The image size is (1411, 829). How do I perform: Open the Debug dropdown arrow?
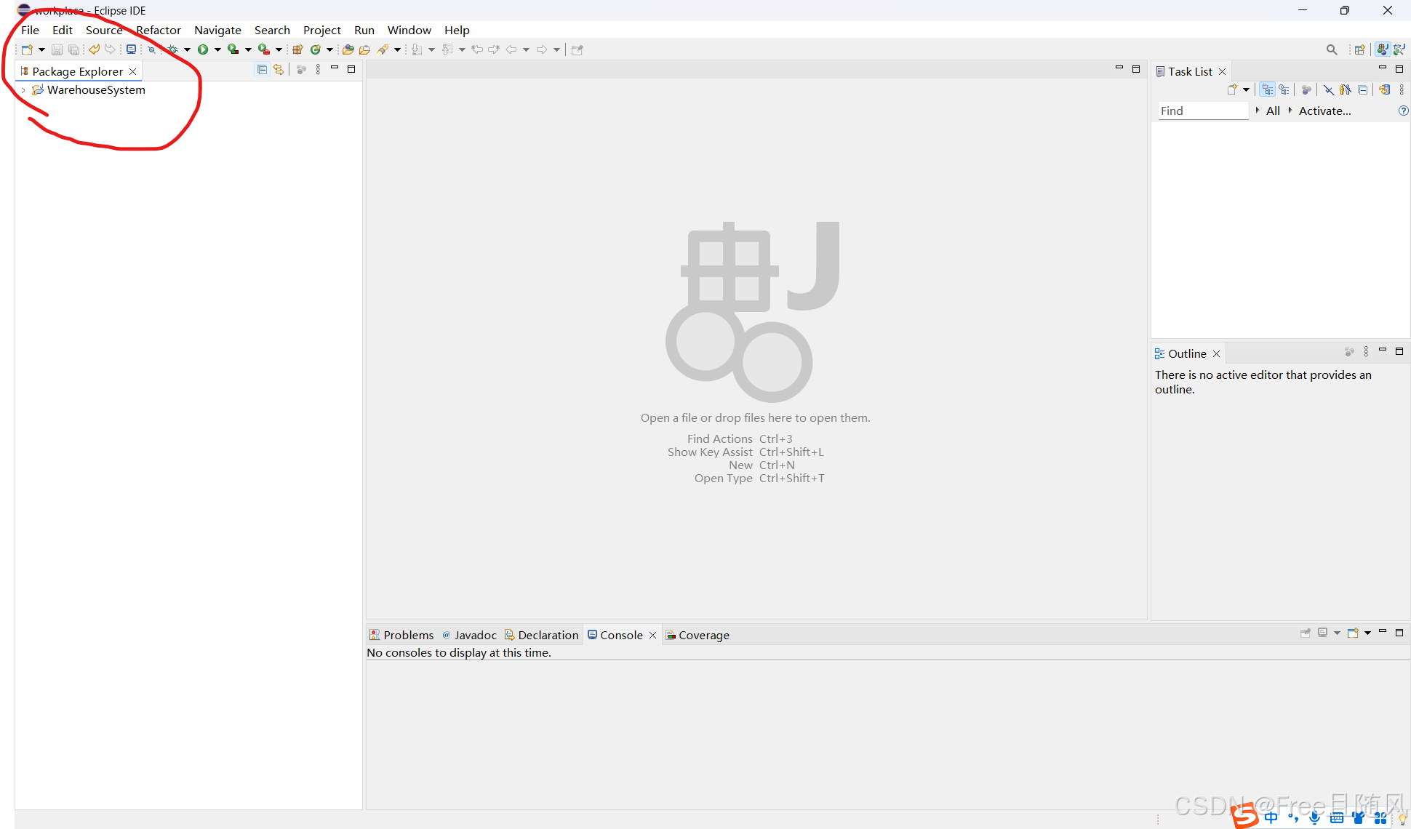pos(187,49)
